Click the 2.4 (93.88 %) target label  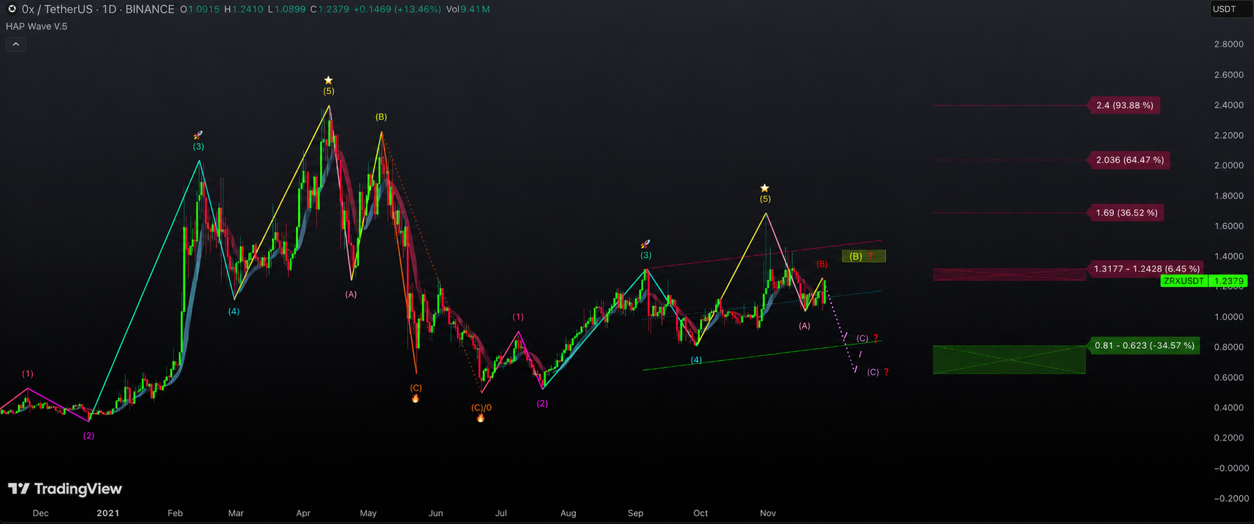(1125, 105)
